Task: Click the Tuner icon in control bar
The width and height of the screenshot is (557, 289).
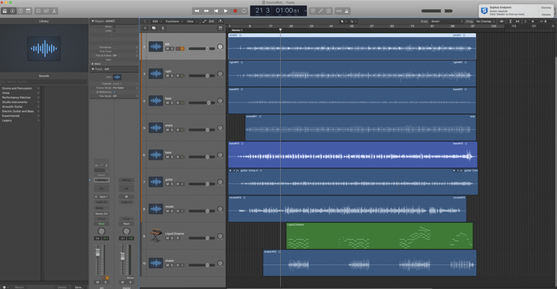Action: 321,11
